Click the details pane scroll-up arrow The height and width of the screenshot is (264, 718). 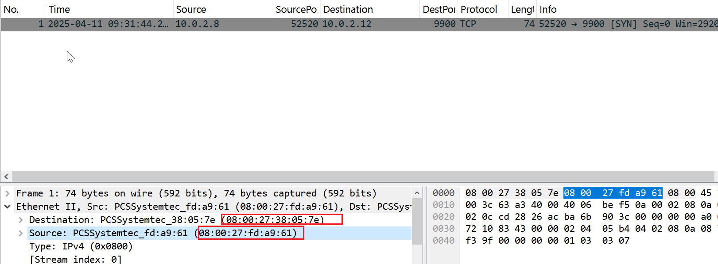(x=417, y=193)
